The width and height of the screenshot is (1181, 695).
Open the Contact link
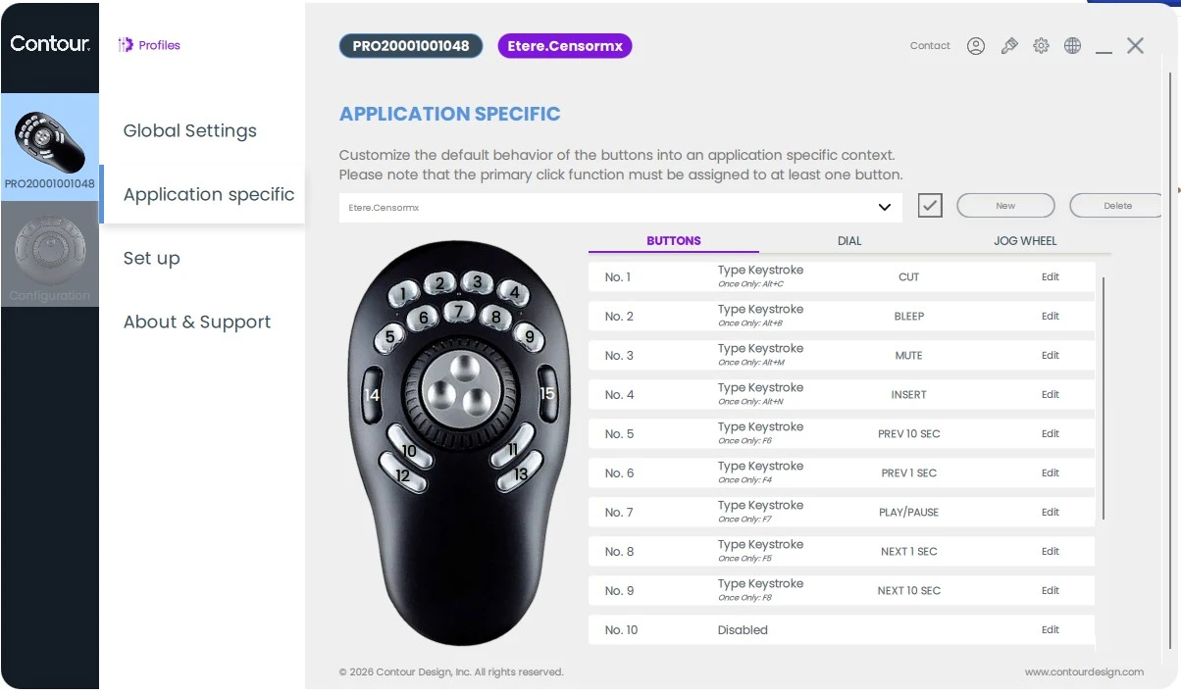click(x=930, y=46)
